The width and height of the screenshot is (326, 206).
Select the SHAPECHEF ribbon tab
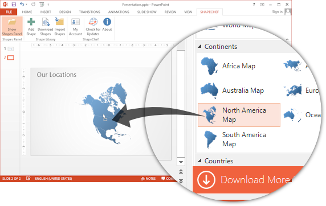point(209,12)
